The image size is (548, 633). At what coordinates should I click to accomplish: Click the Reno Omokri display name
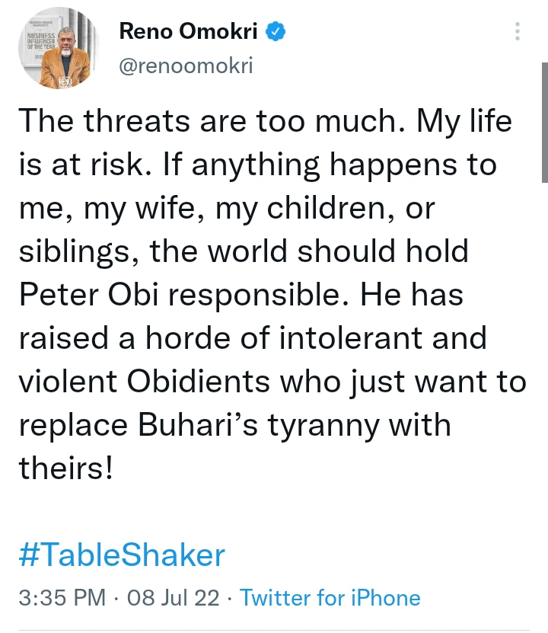click(x=190, y=32)
